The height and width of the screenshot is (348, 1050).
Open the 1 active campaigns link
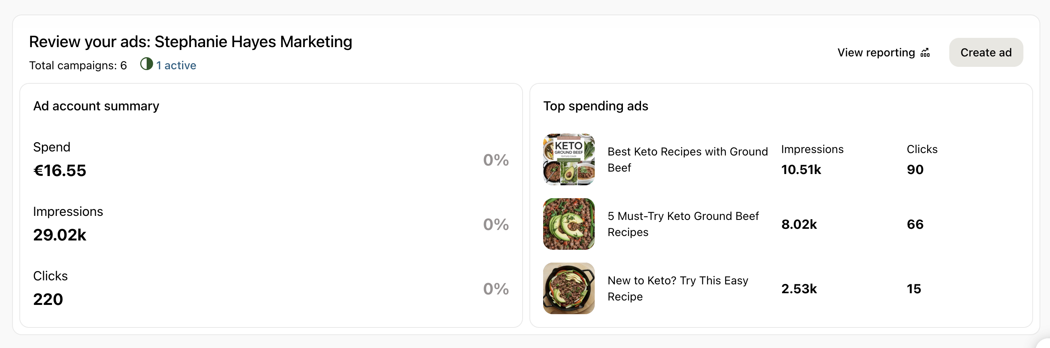click(176, 65)
